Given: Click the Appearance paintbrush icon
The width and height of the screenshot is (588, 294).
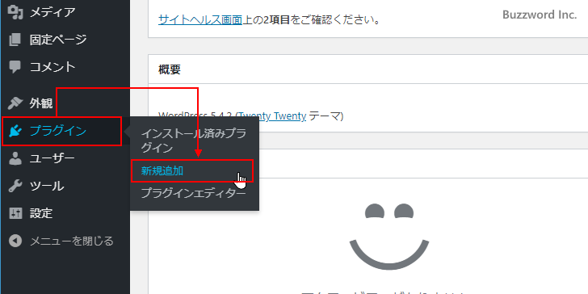Looking at the screenshot, I should click(15, 103).
